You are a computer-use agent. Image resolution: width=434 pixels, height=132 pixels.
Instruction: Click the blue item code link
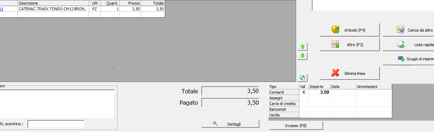pyautogui.click(x=1, y=9)
